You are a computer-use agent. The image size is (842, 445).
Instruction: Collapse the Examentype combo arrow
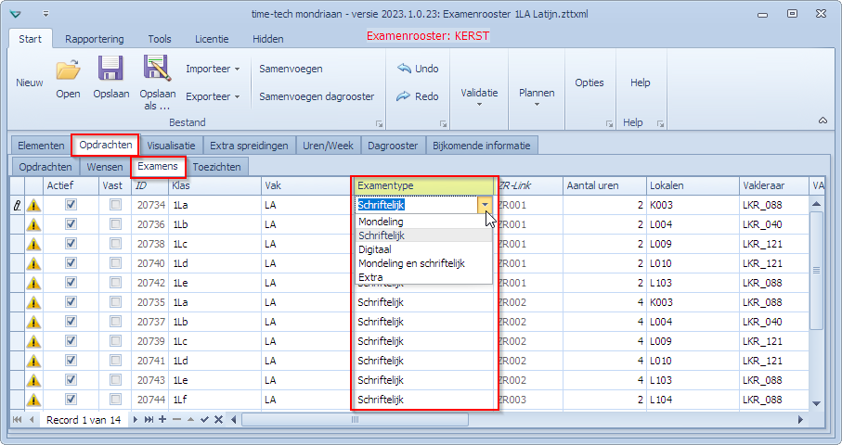[x=485, y=205]
